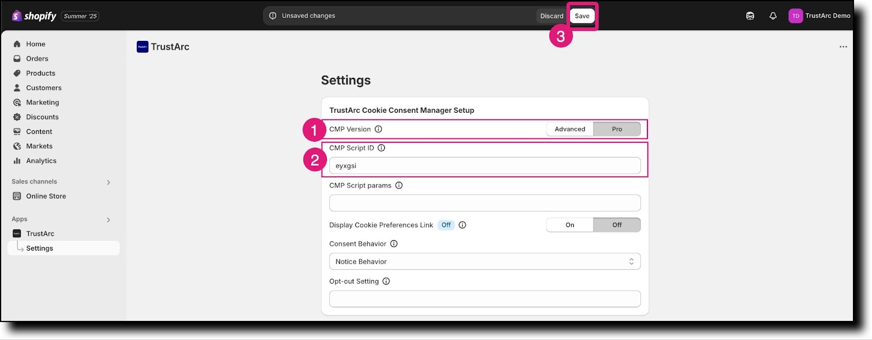This screenshot has width=872, height=340.
Task: Click the TrustArc Cookie Consent Manager Setup title
Action: (x=402, y=110)
